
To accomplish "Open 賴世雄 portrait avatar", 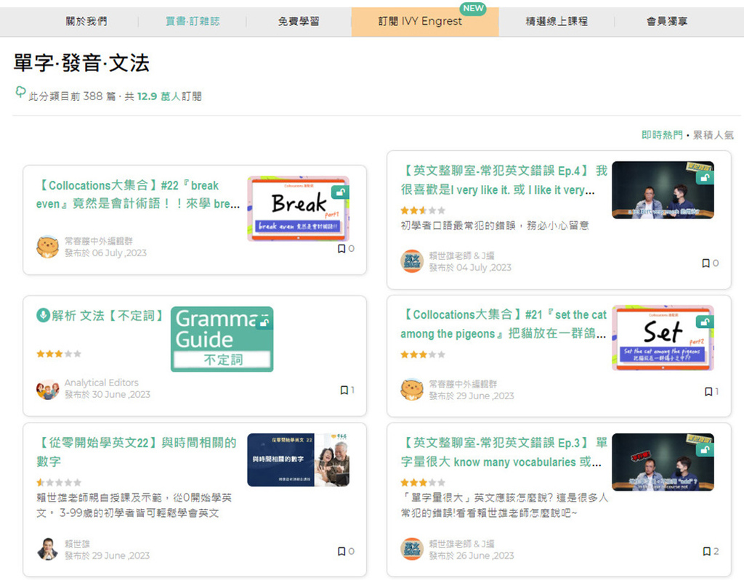I will [x=47, y=550].
